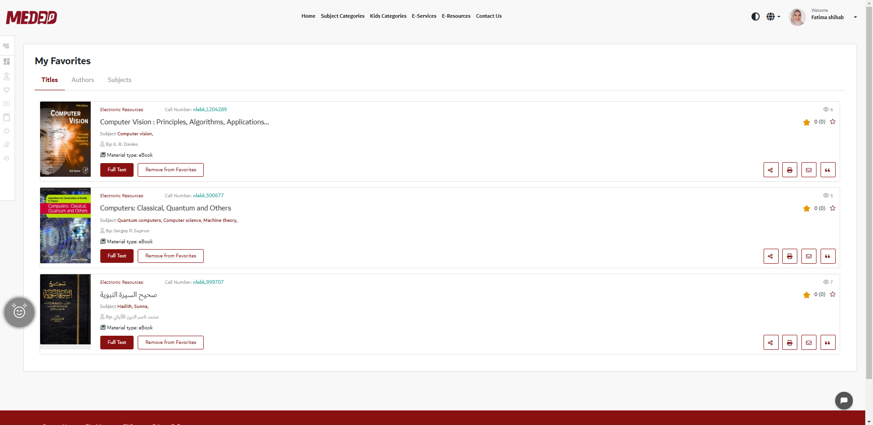Open the language globe dropdown

(773, 16)
